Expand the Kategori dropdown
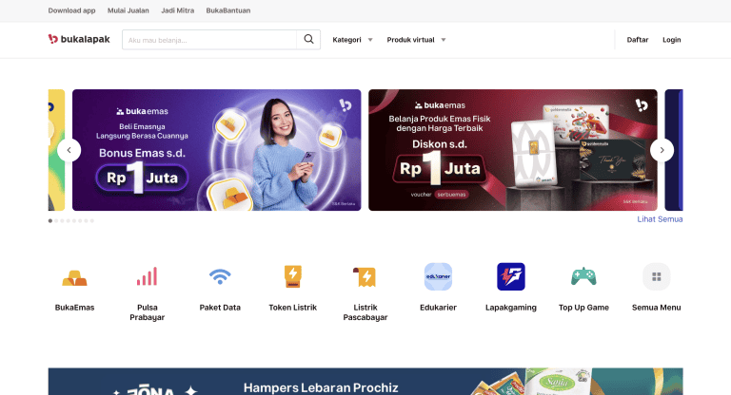The height and width of the screenshot is (395, 731). click(x=352, y=40)
